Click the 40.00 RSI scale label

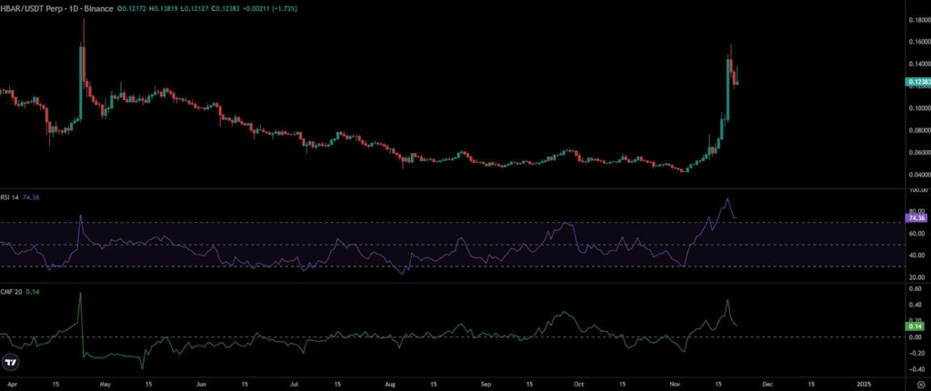click(x=917, y=256)
